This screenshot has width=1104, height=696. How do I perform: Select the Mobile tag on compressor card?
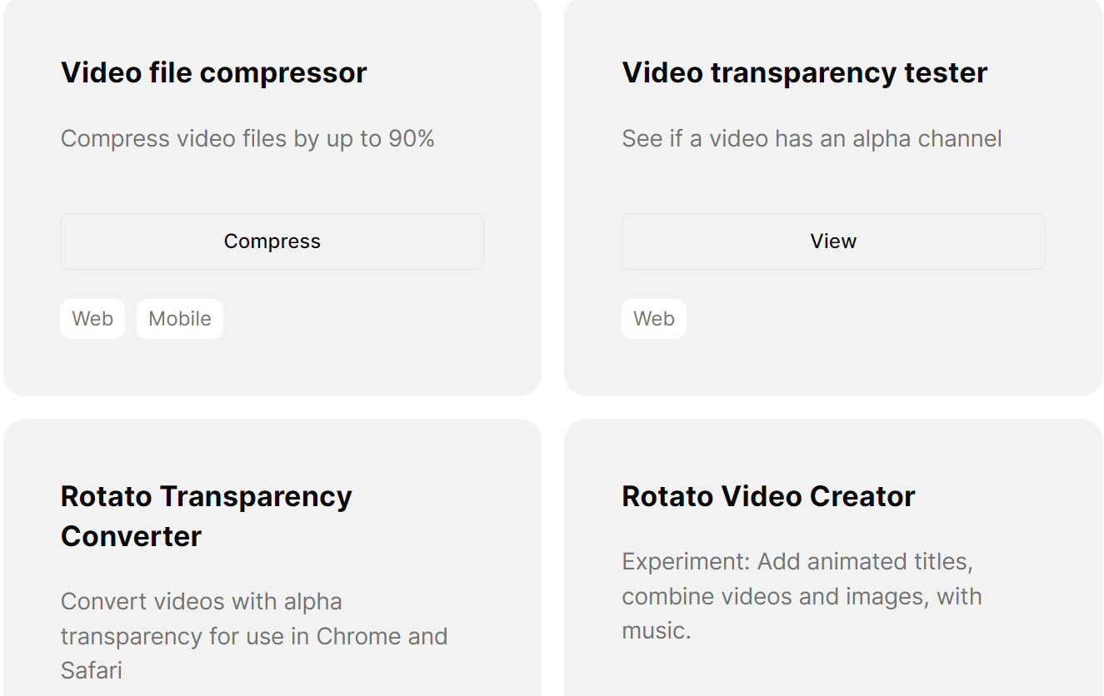tap(180, 319)
